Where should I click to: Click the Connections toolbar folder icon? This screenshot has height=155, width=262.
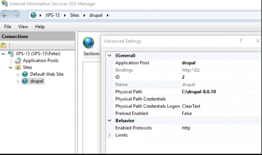click(x=3, y=45)
